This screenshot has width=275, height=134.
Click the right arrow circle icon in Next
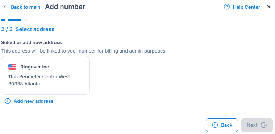(x=264, y=125)
